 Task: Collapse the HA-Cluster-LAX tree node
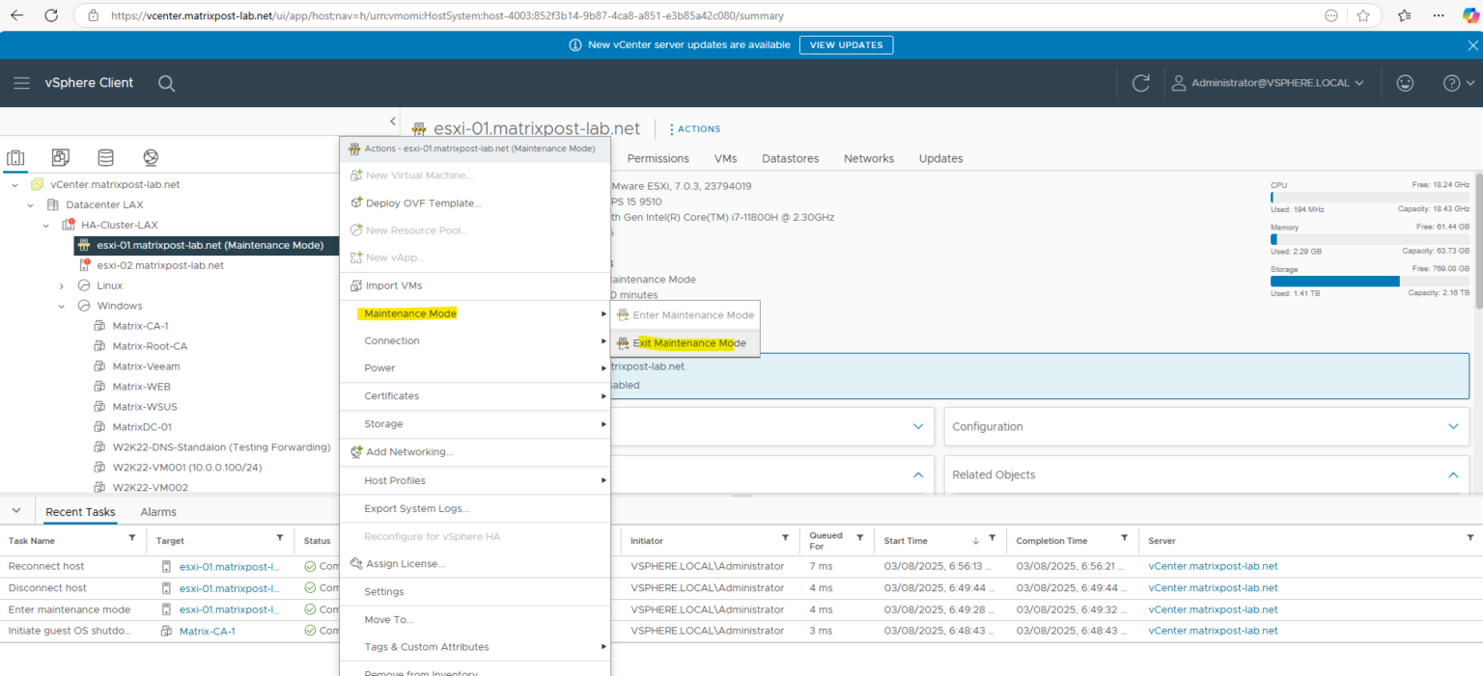tap(45, 225)
